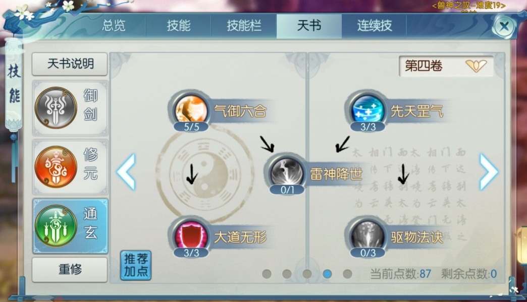Screen dimensions: 527x302
Task: Choose the 御剑 sword category icon
Action: (x=56, y=108)
